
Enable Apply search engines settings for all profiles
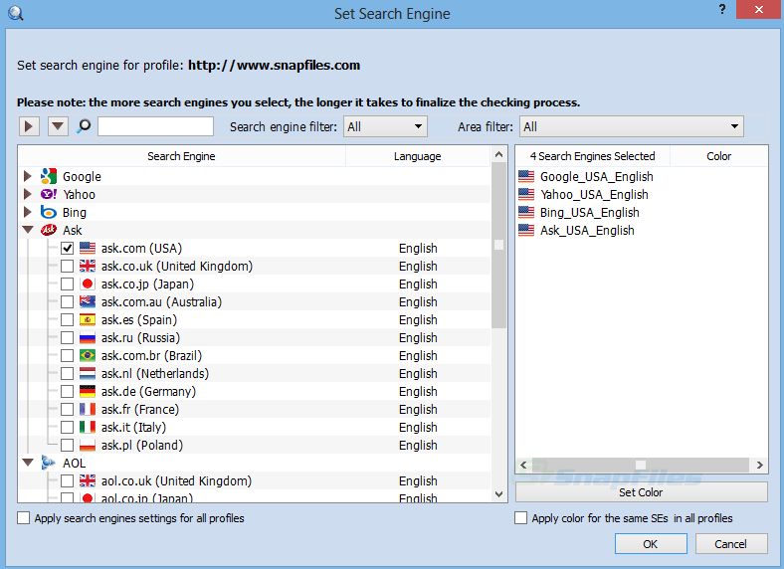(24, 518)
